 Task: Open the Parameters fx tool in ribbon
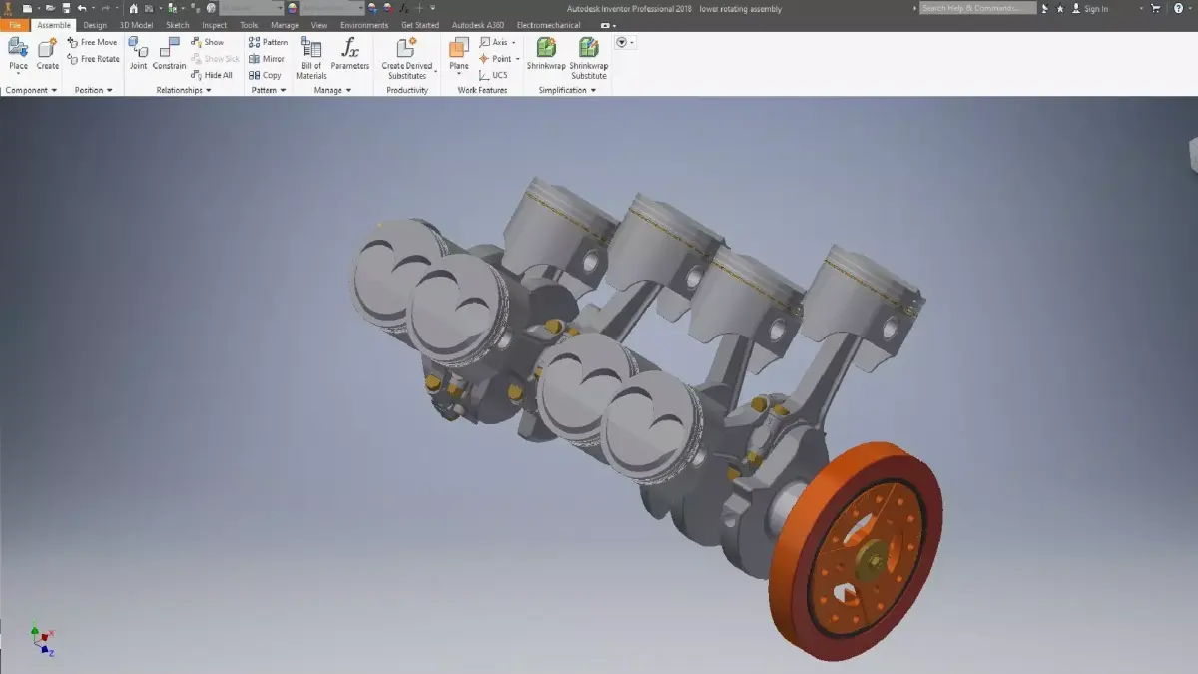pos(350,53)
